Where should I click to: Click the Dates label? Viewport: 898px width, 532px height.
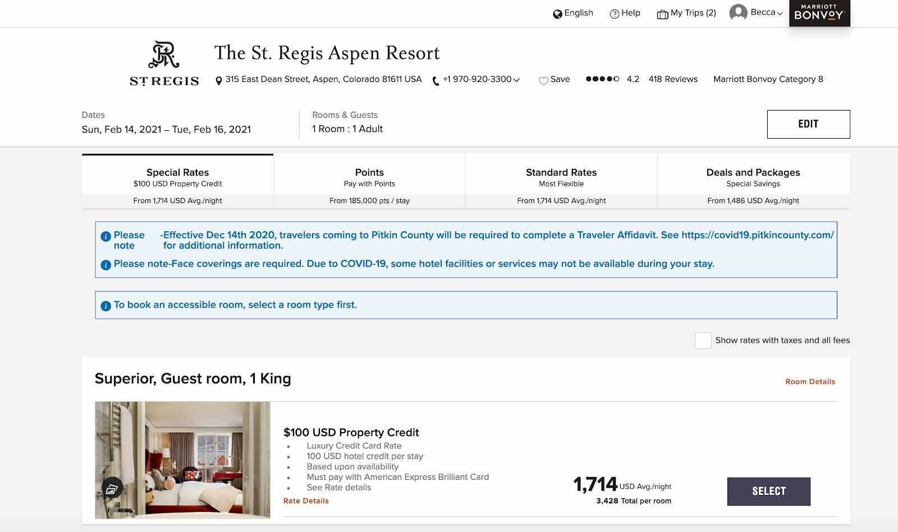point(93,115)
